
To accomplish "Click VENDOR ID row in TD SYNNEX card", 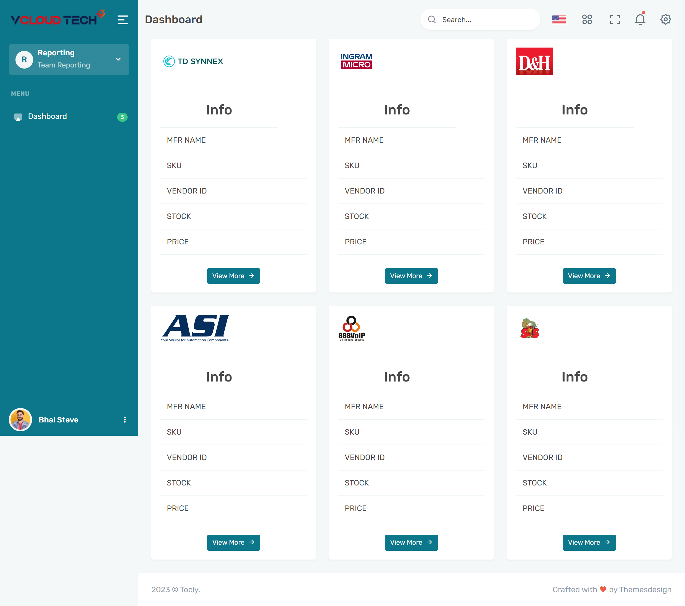I will pos(234,191).
